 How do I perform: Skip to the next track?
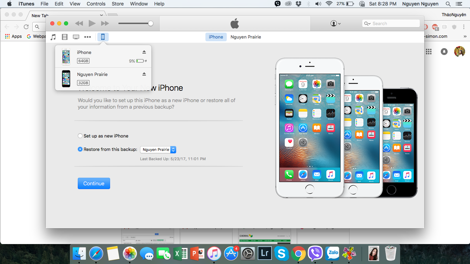pos(105,23)
